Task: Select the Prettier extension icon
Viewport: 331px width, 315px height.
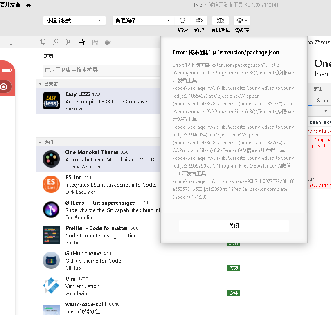Action: tap(51, 235)
